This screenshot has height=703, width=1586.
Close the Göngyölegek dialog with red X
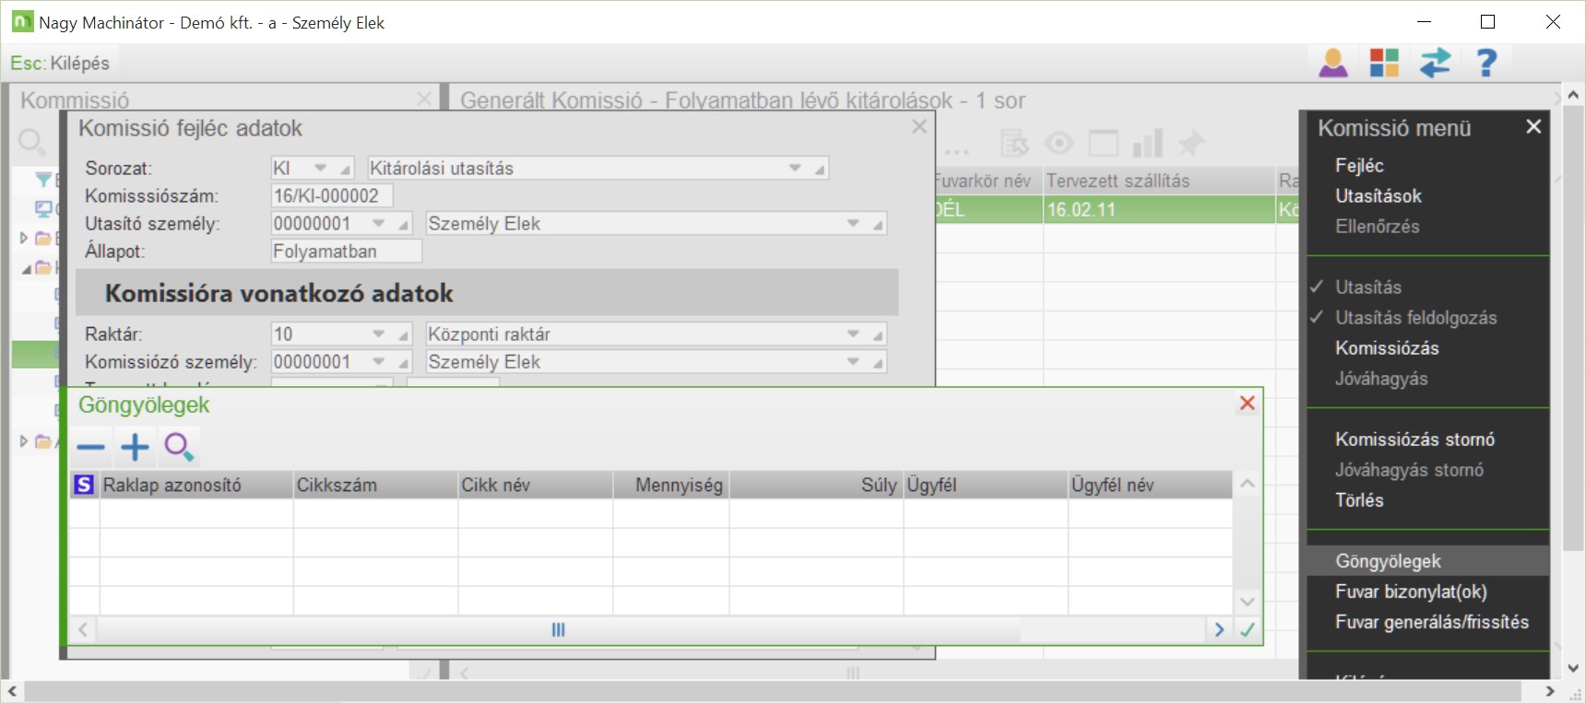click(x=1248, y=403)
